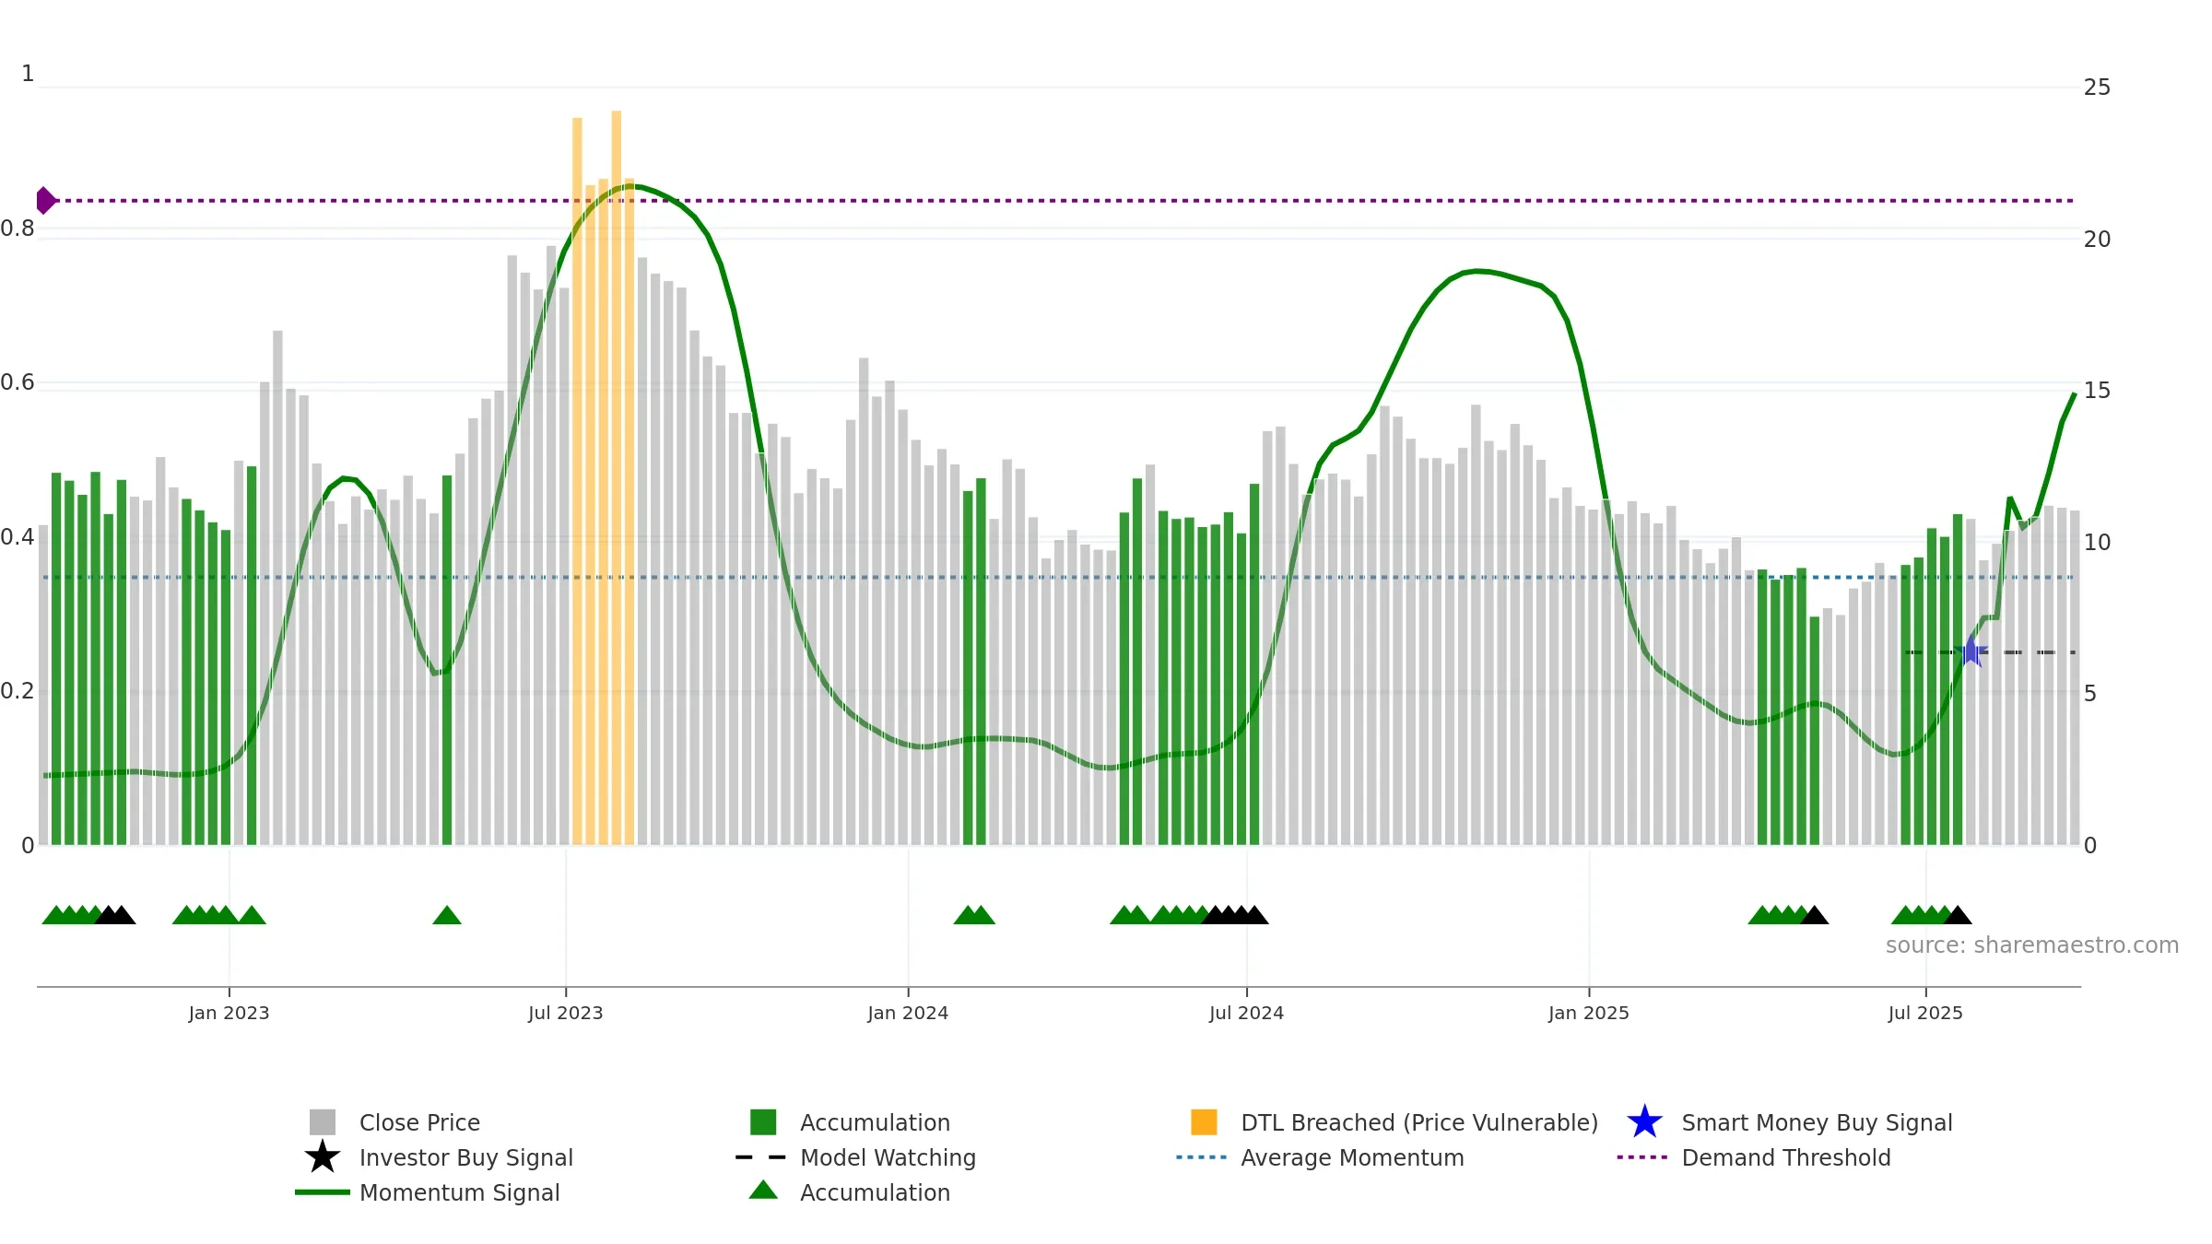Click the blue star marker on the chart near Jul 2025
This screenshot has height=1244, width=2212.
1971,651
